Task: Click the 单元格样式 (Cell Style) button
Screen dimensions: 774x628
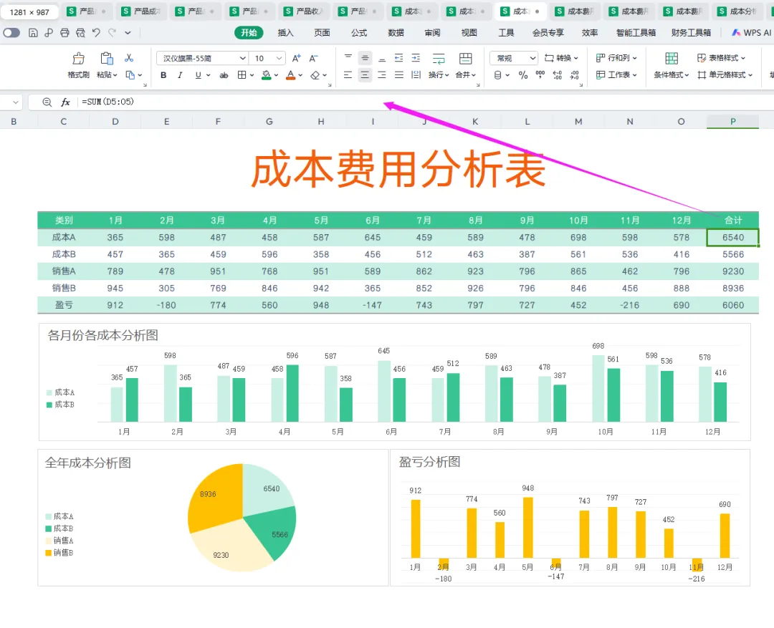Action: pos(725,75)
